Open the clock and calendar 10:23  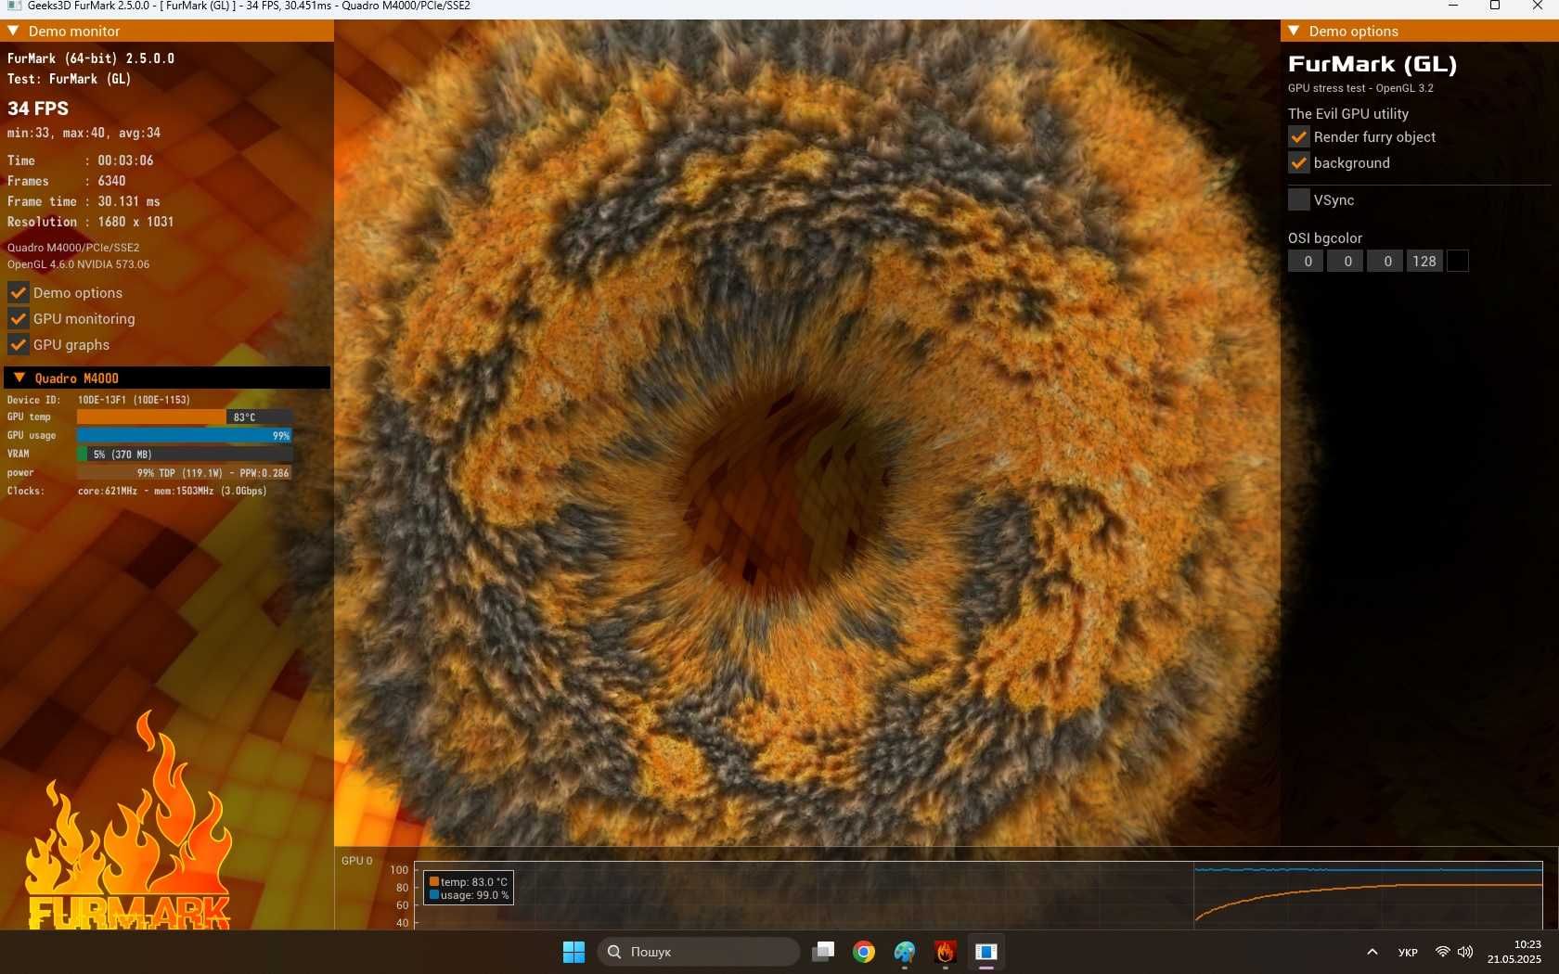(x=1514, y=952)
